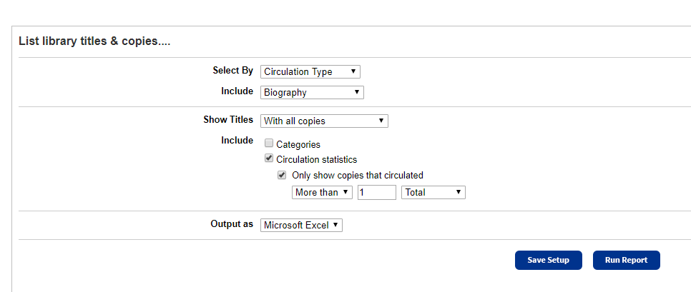Open the 'More than' comparison dropdown
The width and height of the screenshot is (691, 292).
(323, 192)
